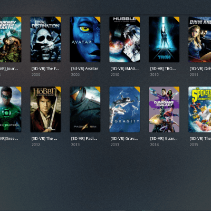Image resolution: width=211 pixels, height=211 pixels.
Task: Click unwatched corner flag on Final Destination poster
Action: (x=59, y=19)
